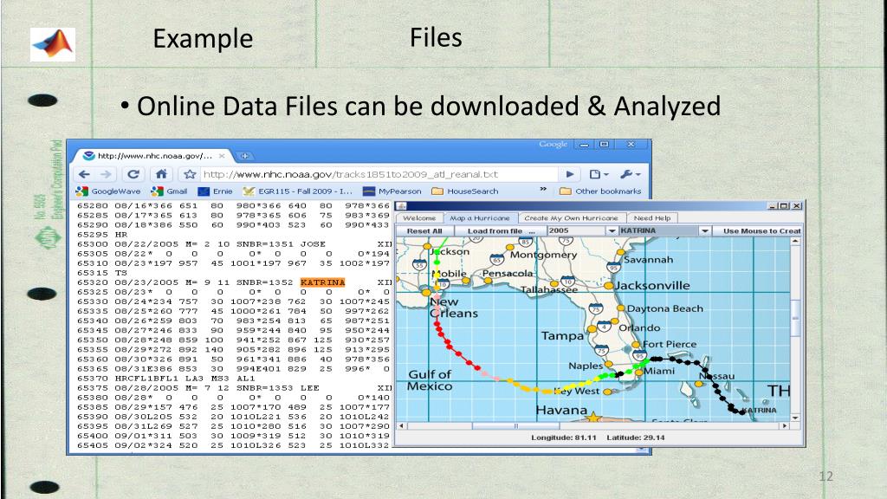
Task: Click the Key West label on map
Action: [x=577, y=391]
